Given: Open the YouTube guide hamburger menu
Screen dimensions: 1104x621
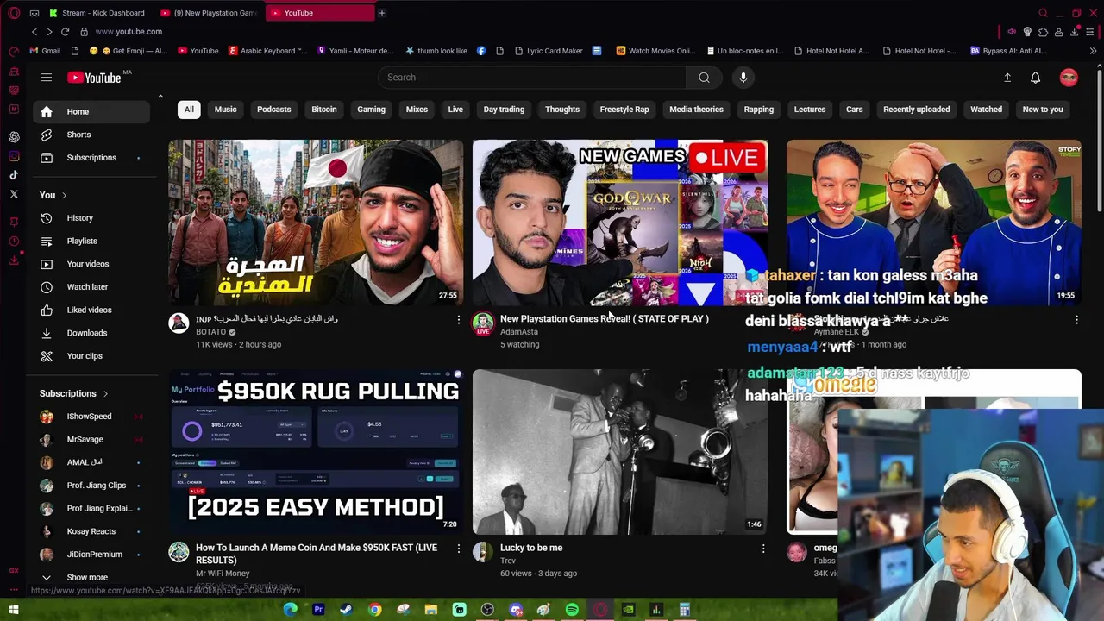Looking at the screenshot, I should [47, 78].
